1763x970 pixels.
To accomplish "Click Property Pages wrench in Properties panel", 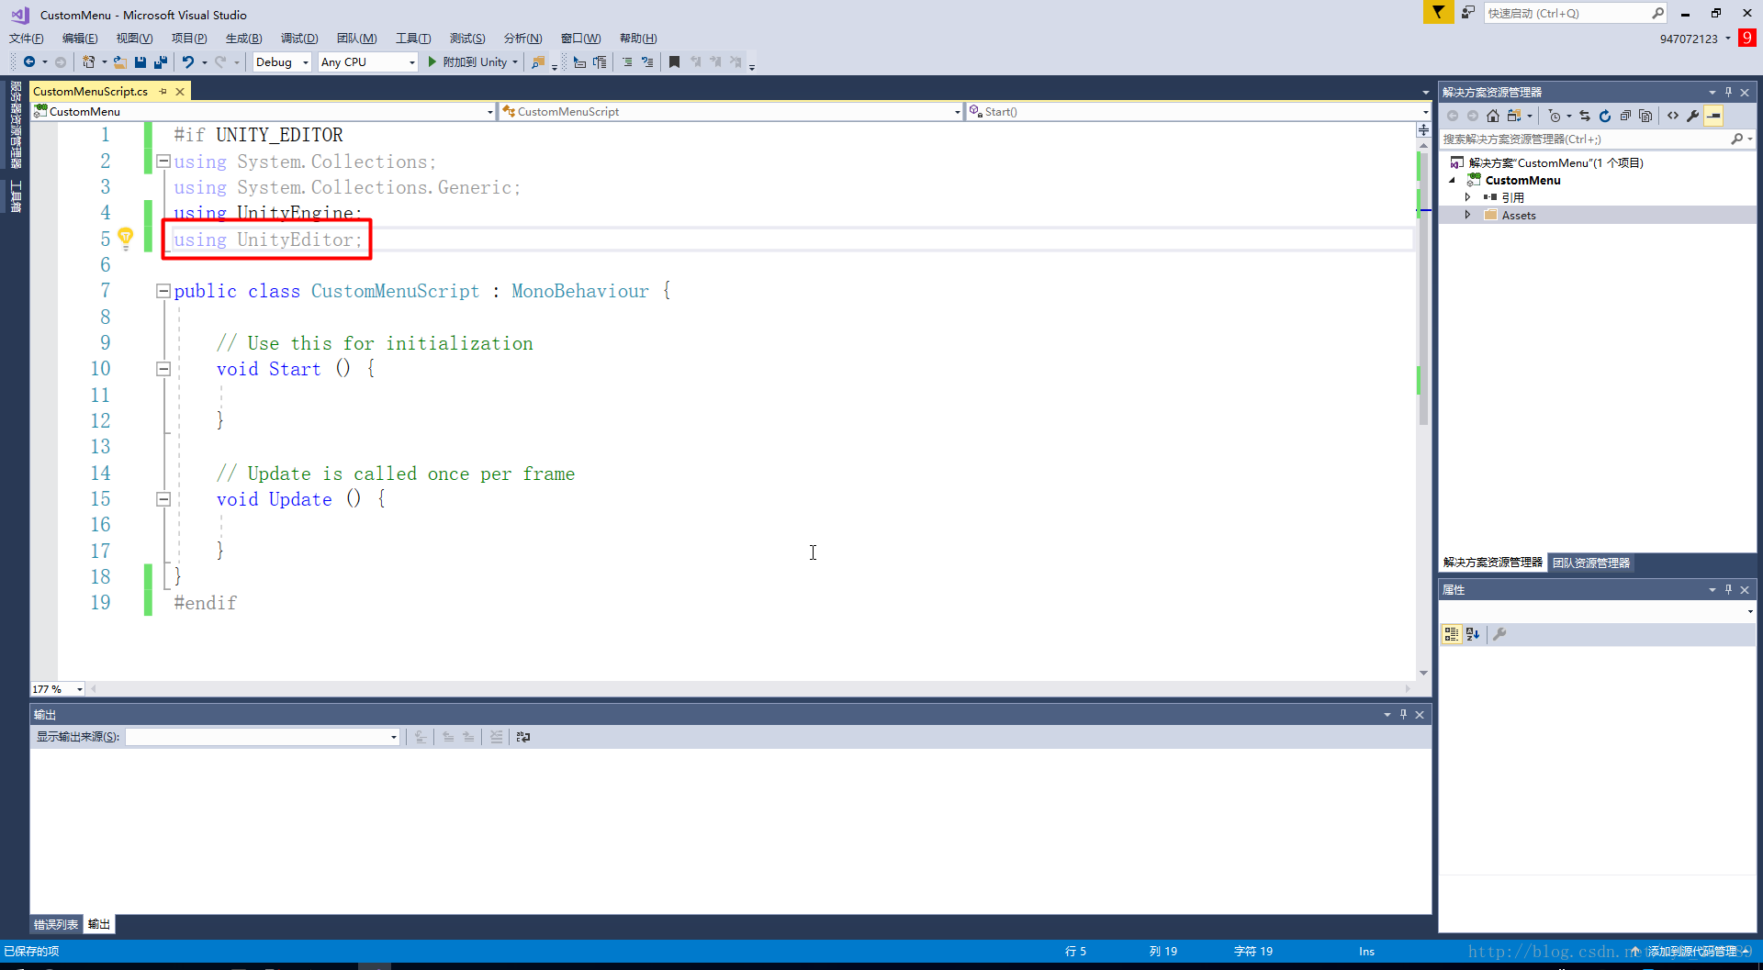I will [1499, 634].
